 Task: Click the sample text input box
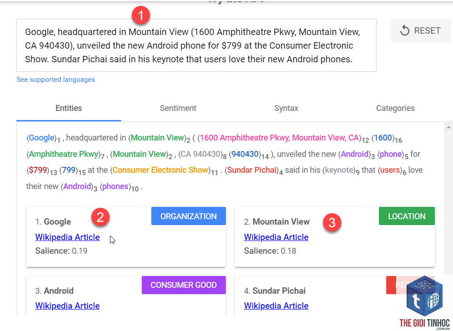click(x=196, y=45)
